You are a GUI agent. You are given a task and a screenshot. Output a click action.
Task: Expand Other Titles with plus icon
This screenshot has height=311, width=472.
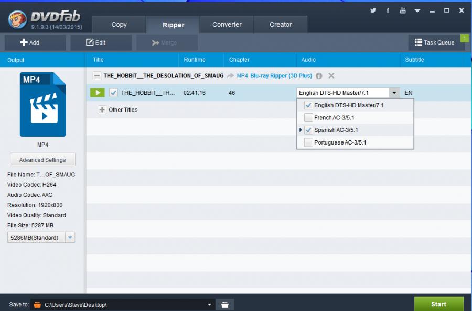point(102,109)
